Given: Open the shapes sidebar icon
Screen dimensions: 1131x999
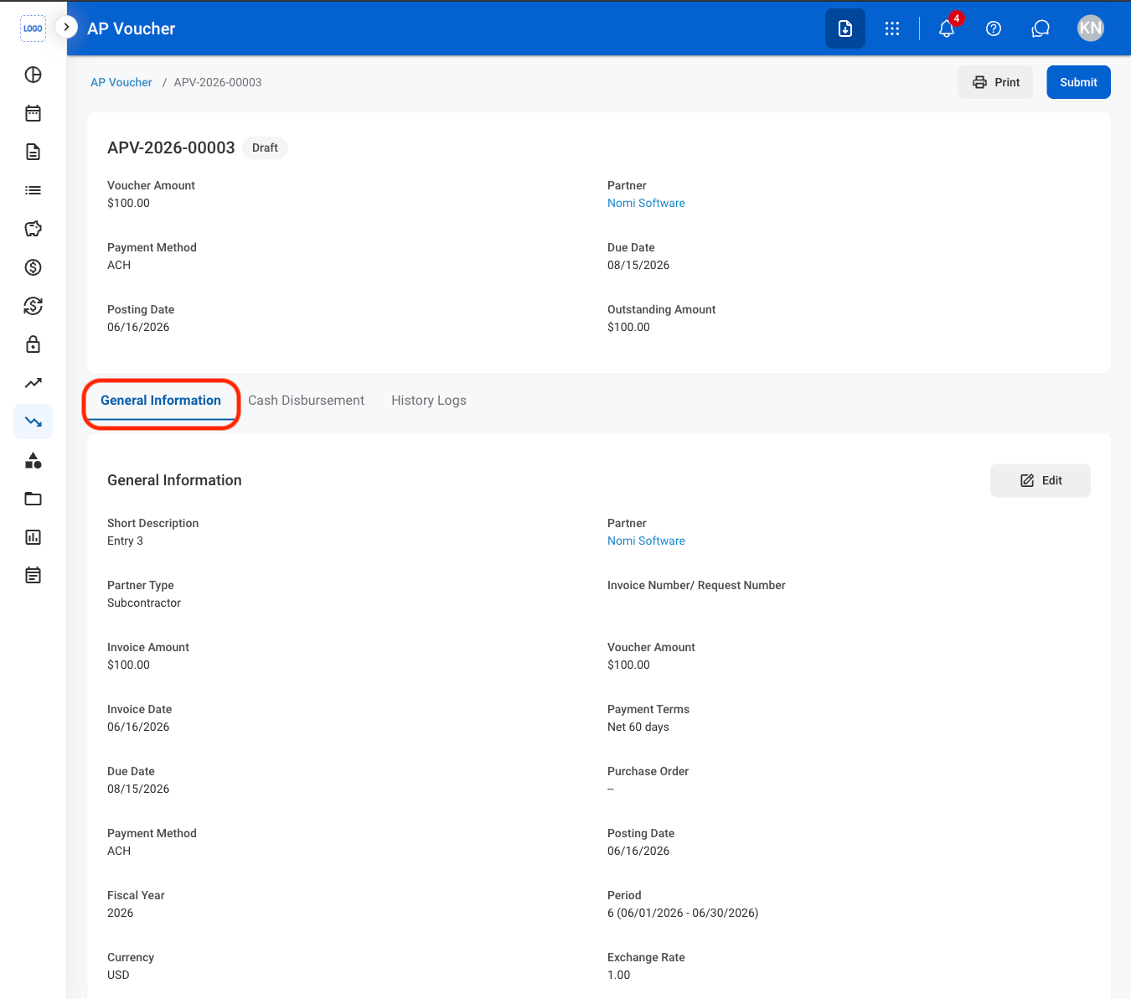Looking at the screenshot, I should coord(33,460).
